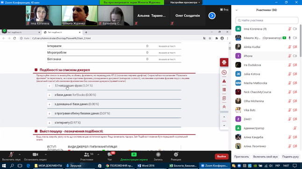Collapse the Участники panel chevron
Image resolution: width=302 pixels, height=169 pixels.
(x=237, y=10)
